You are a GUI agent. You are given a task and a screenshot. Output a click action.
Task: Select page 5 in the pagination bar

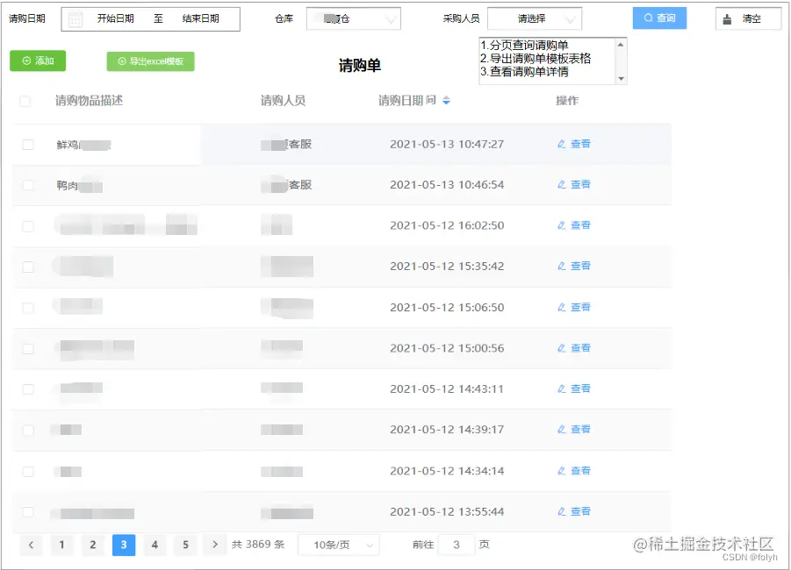tap(185, 545)
